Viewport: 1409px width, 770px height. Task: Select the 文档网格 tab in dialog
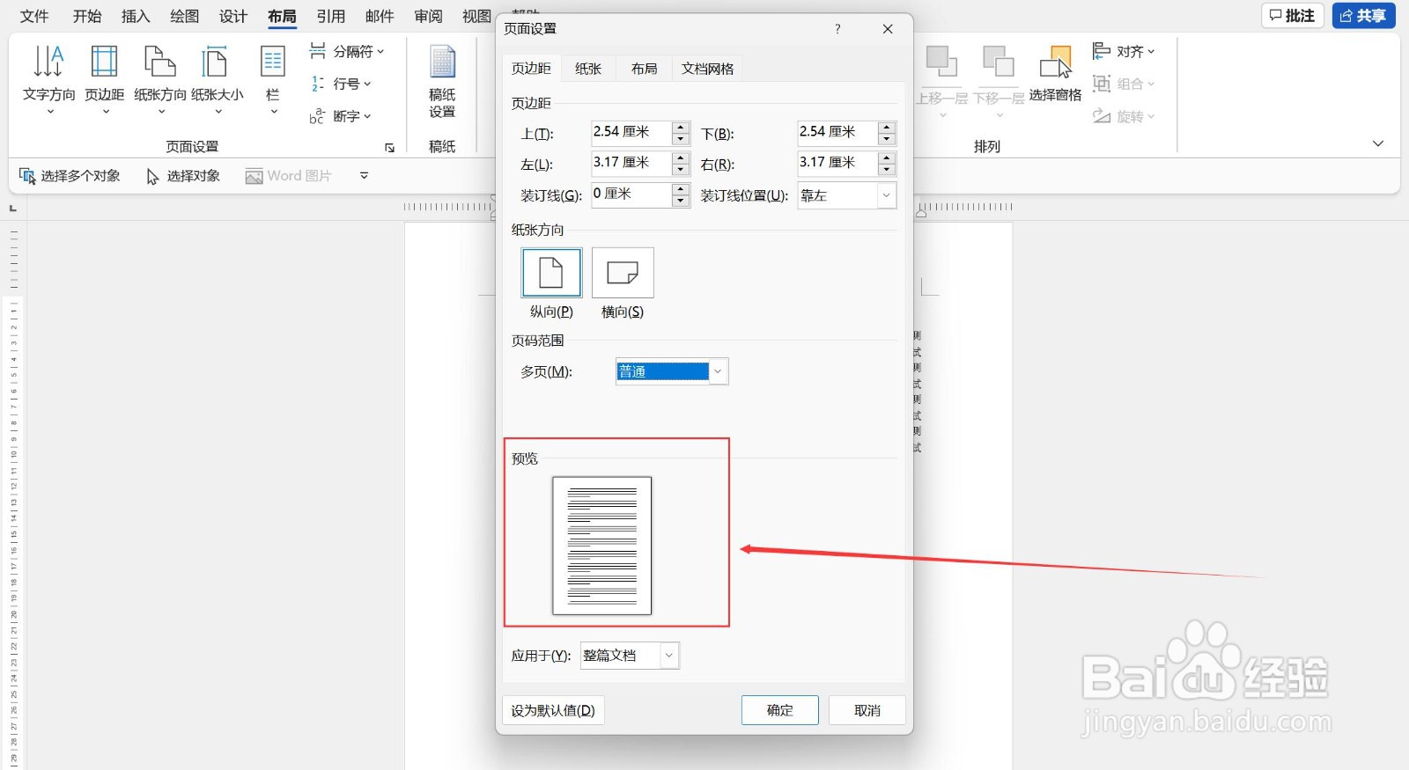point(708,69)
